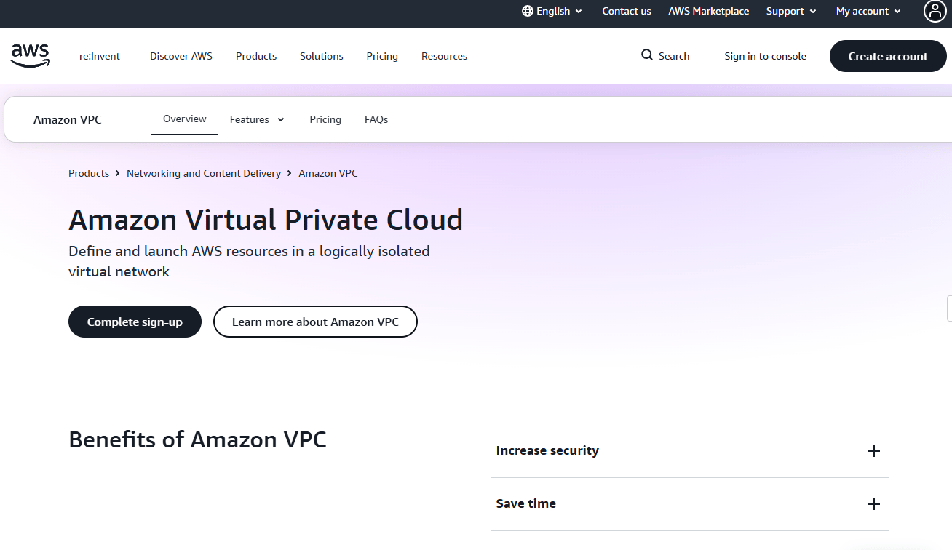The image size is (952, 550).
Task: Click the AWS logo
Action: coord(31,56)
